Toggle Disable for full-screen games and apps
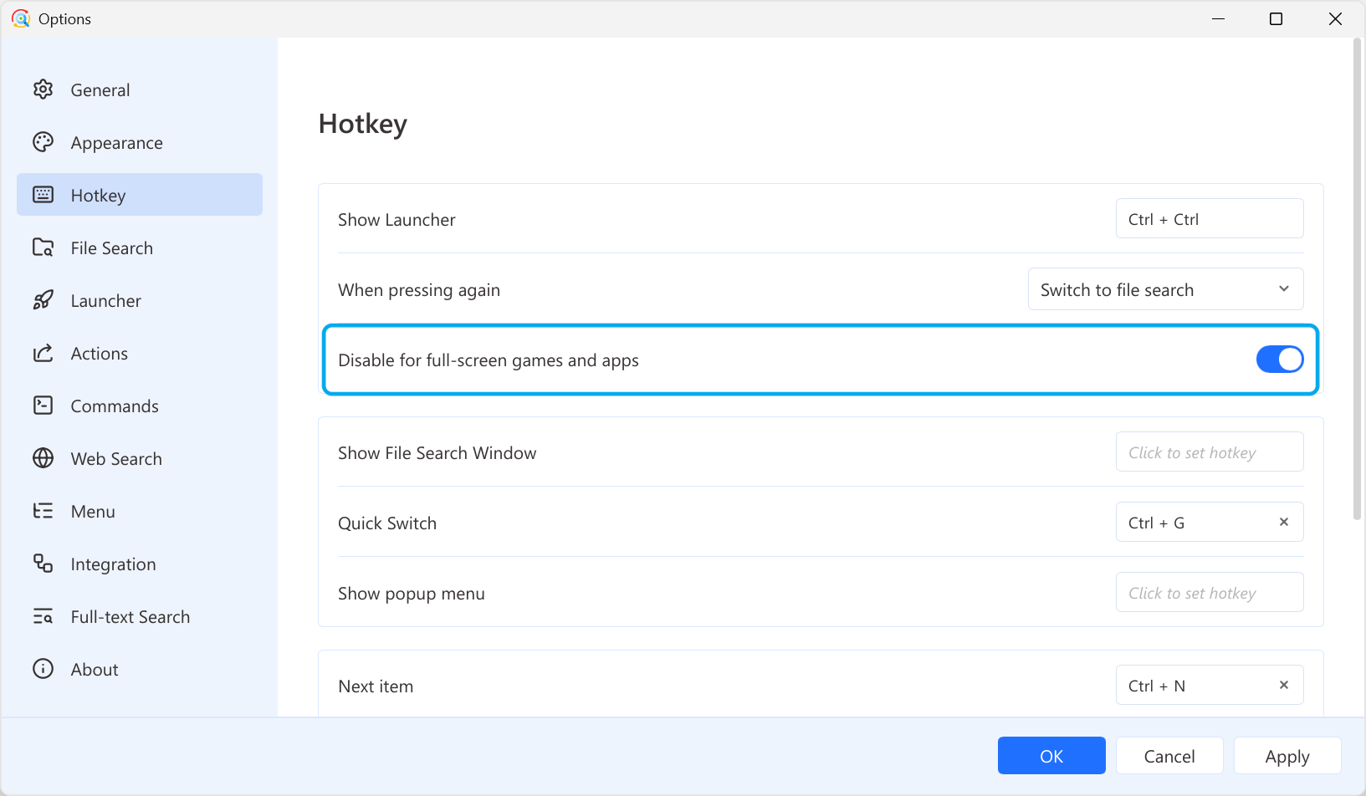 click(1280, 360)
